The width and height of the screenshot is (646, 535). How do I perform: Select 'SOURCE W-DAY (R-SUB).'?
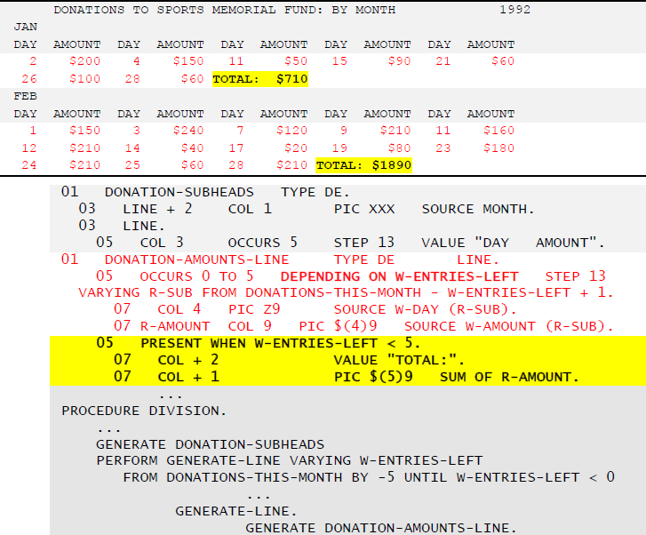[x=425, y=309]
